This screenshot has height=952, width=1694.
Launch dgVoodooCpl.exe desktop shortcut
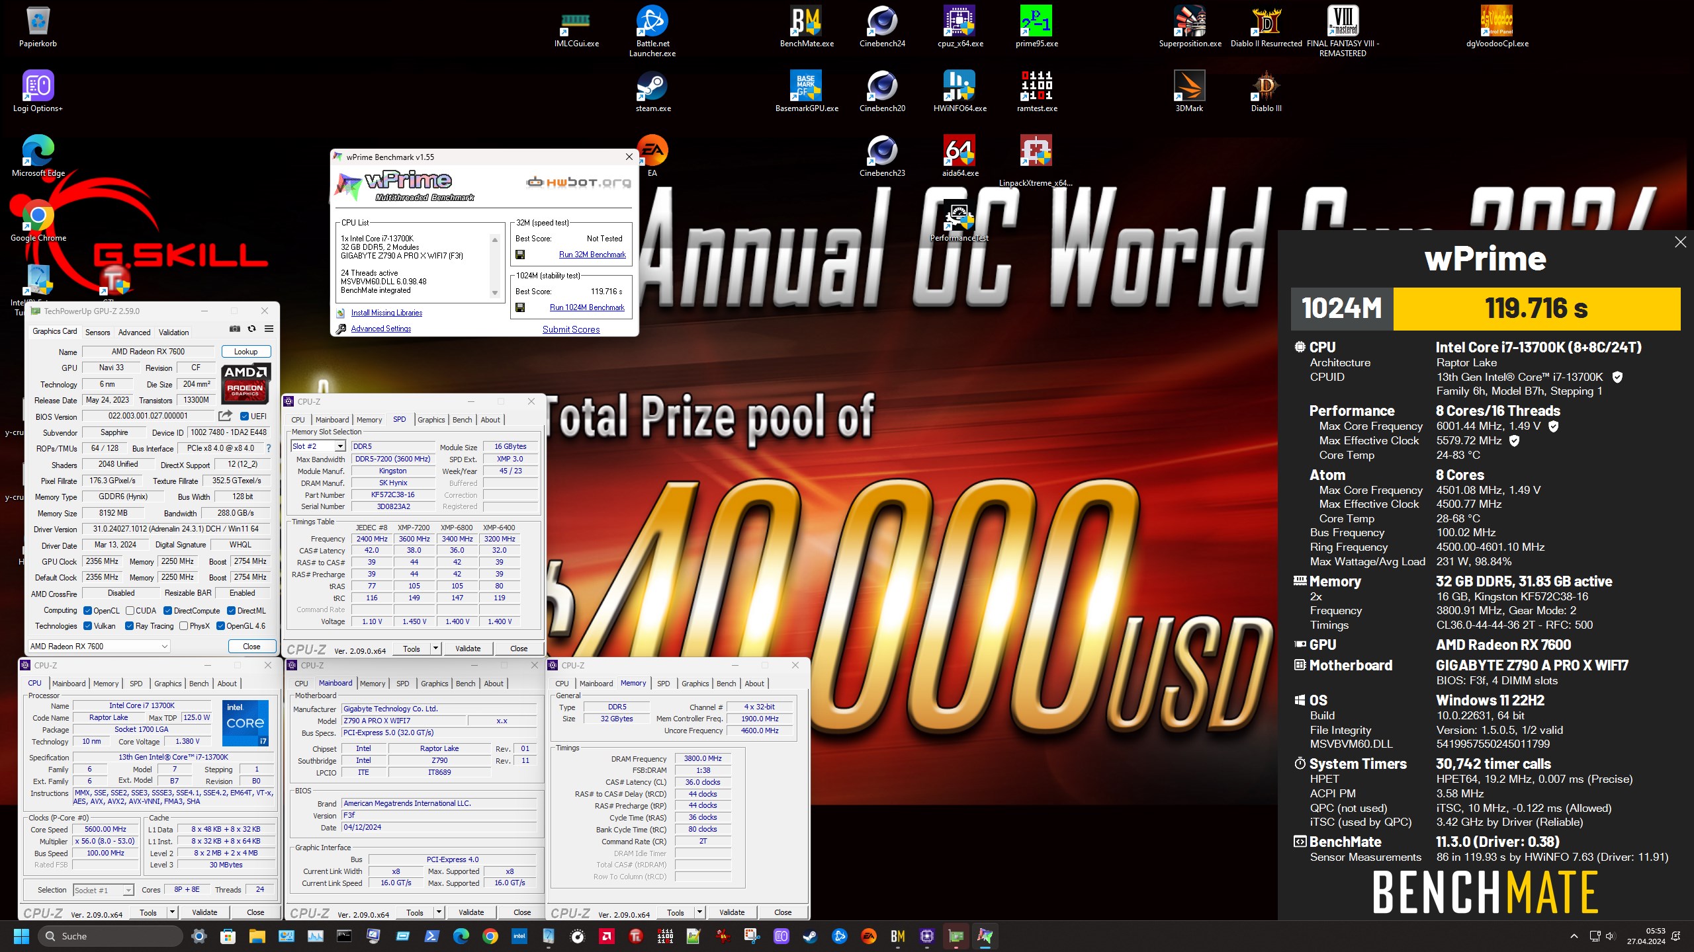(x=1497, y=27)
